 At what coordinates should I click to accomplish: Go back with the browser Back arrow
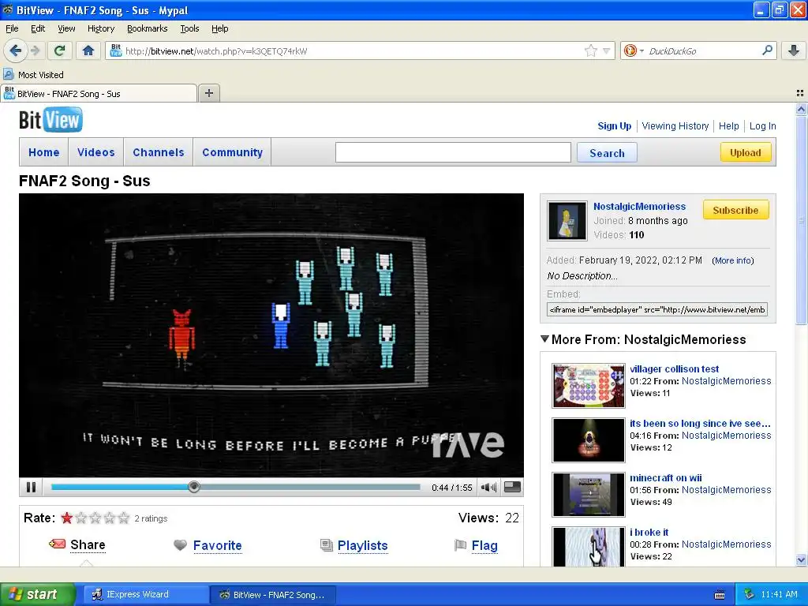tap(16, 50)
